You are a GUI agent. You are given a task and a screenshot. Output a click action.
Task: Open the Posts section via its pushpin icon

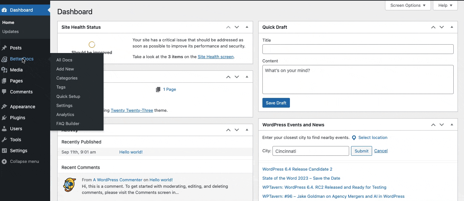5,48
